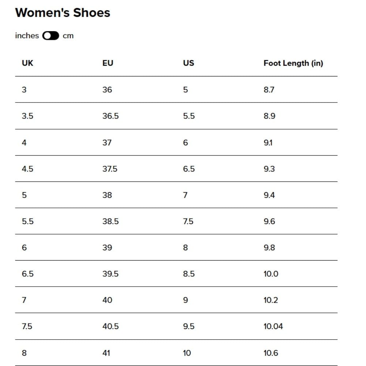
Task: Select the US column header
Action: [x=188, y=63]
